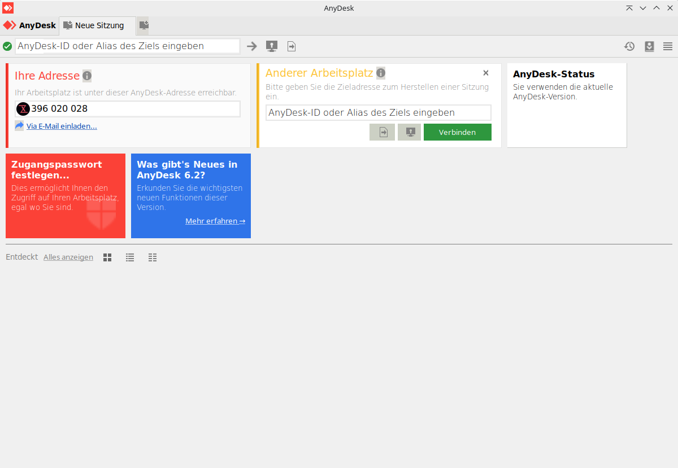Click the avatar icon beside 396 020 028
678x468 pixels.
click(x=23, y=109)
